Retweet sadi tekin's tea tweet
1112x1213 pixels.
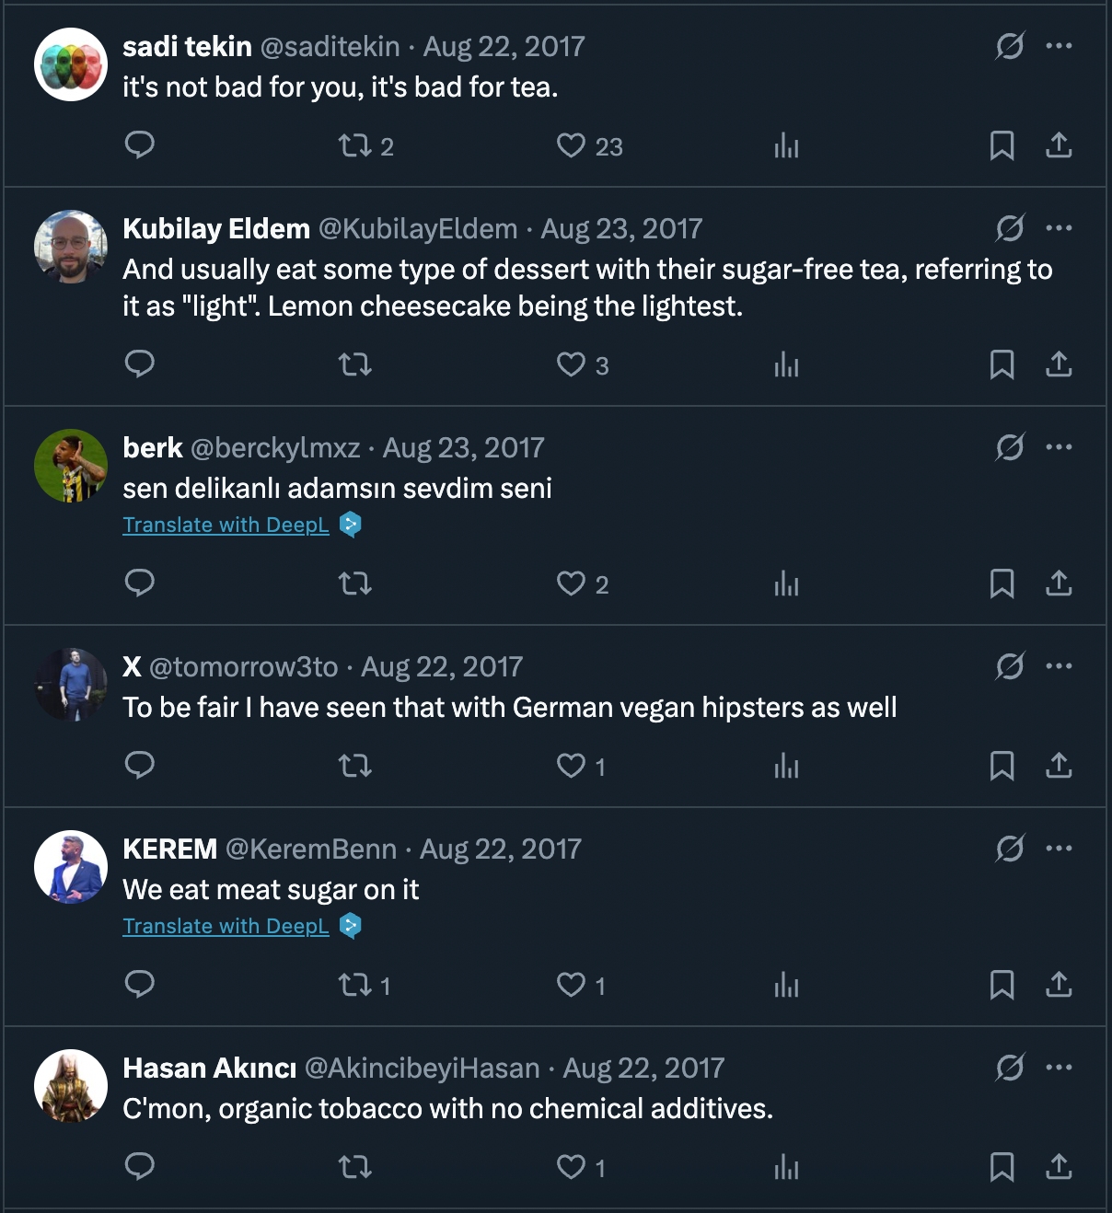(x=355, y=145)
